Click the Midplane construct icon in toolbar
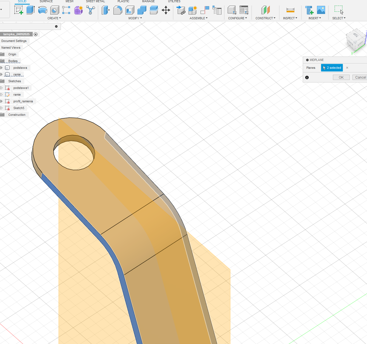Viewport: 367px width, 344px height. pyautogui.click(x=265, y=10)
